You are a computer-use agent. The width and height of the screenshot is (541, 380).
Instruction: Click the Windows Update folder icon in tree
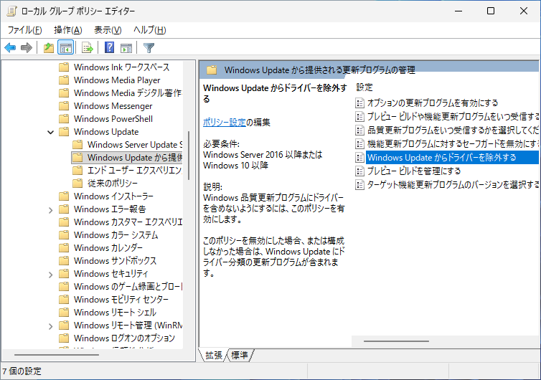(x=64, y=132)
